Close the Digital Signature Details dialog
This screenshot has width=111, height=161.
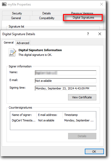click(x=100, y=34)
